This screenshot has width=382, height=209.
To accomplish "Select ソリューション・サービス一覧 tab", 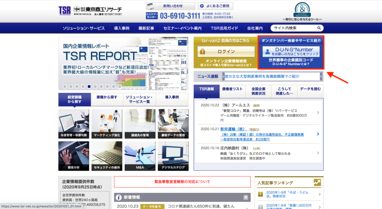I will [140, 99].
